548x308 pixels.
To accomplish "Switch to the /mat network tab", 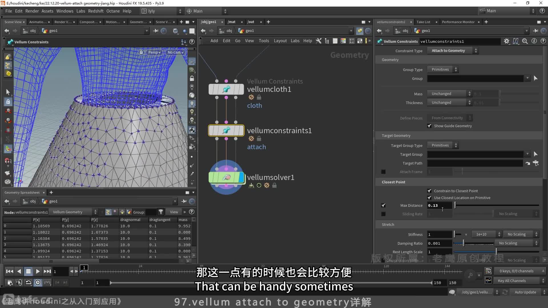I will [x=232, y=22].
